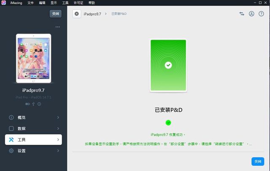Click the 设置 gear icon
This screenshot has width=270, height=171.
[11, 151]
